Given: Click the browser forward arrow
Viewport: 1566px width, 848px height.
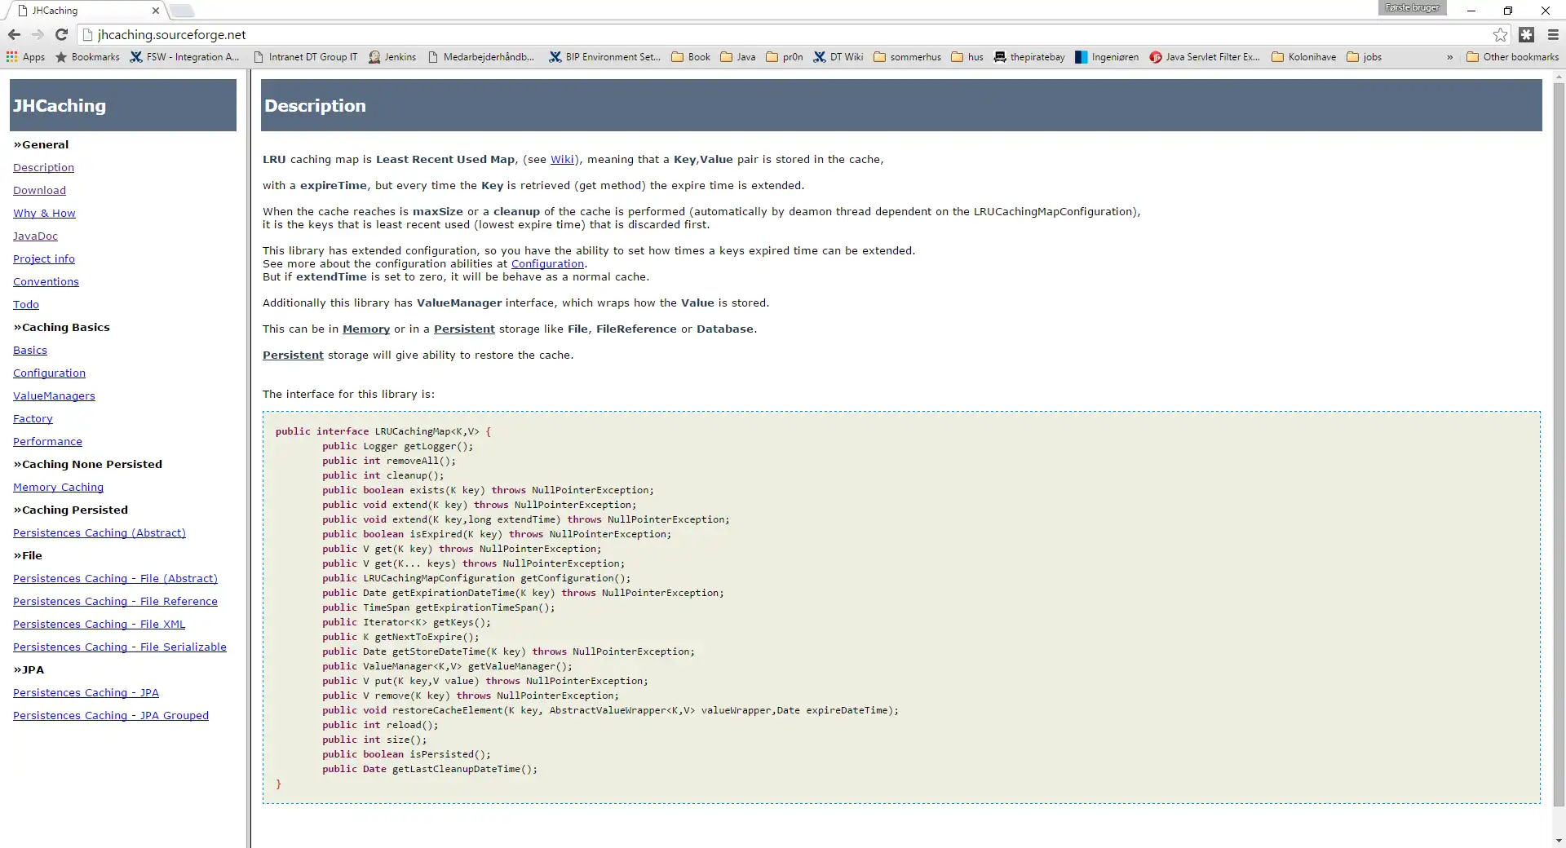Looking at the screenshot, I should click(x=38, y=34).
